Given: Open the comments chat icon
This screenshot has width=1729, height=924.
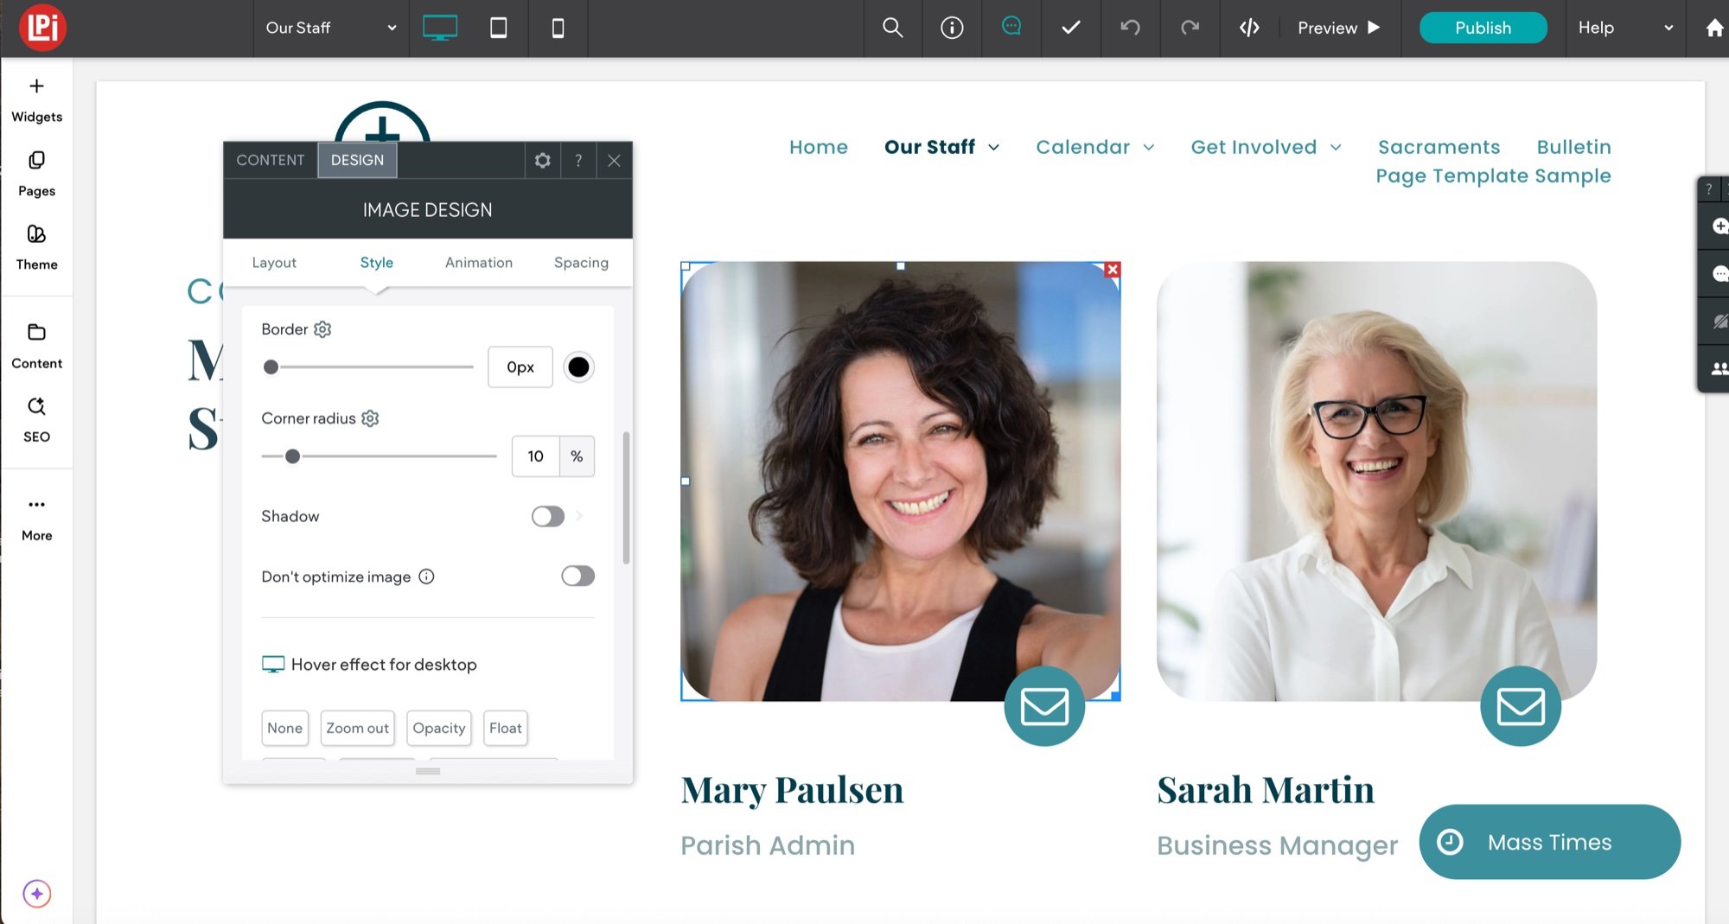Looking at the screenshot, I should [x=1011, y=27].
